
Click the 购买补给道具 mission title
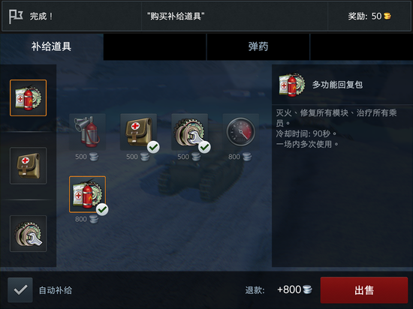176,16
